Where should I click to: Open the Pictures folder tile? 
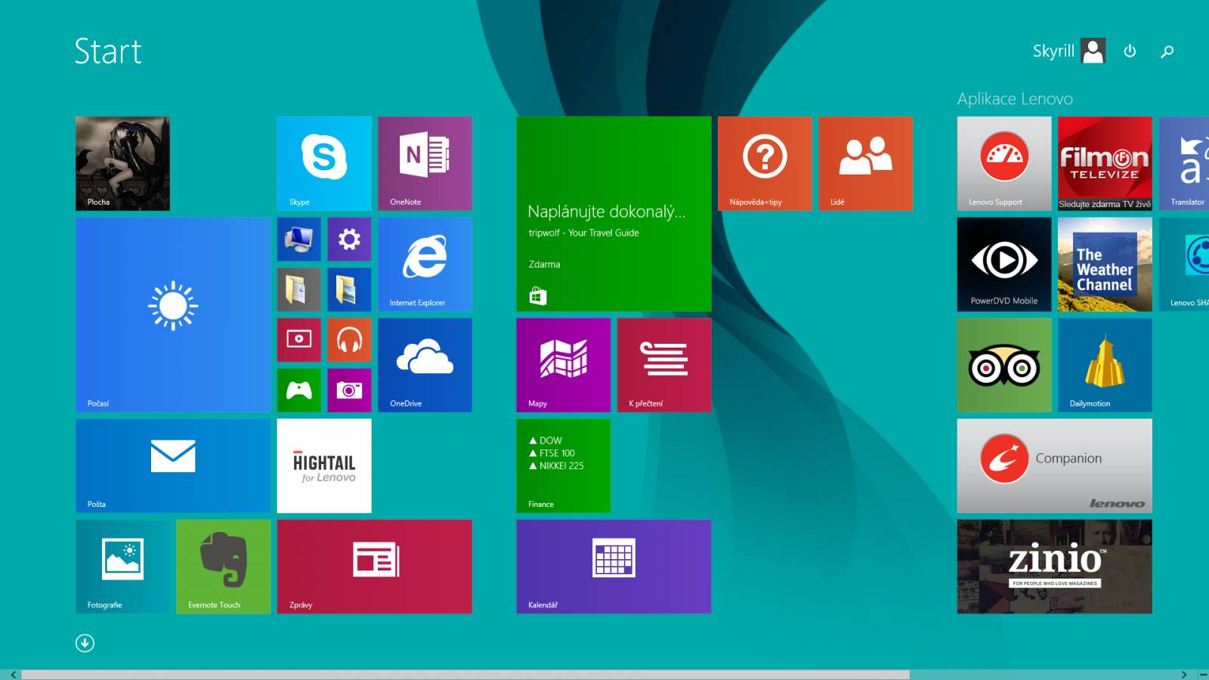point(349,289)
